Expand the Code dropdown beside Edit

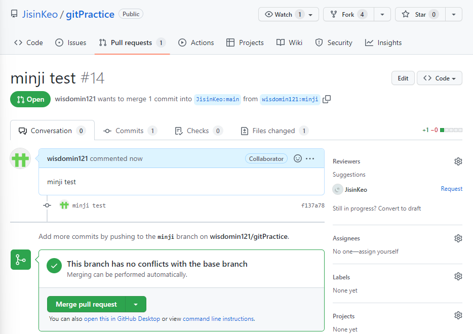tap(439, 78)
